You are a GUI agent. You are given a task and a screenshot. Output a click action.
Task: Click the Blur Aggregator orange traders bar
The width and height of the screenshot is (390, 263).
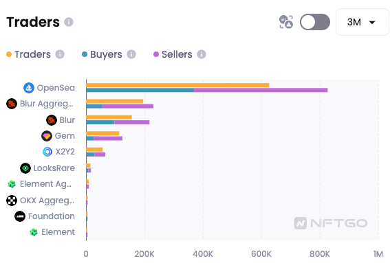click(x=115, y=102)
